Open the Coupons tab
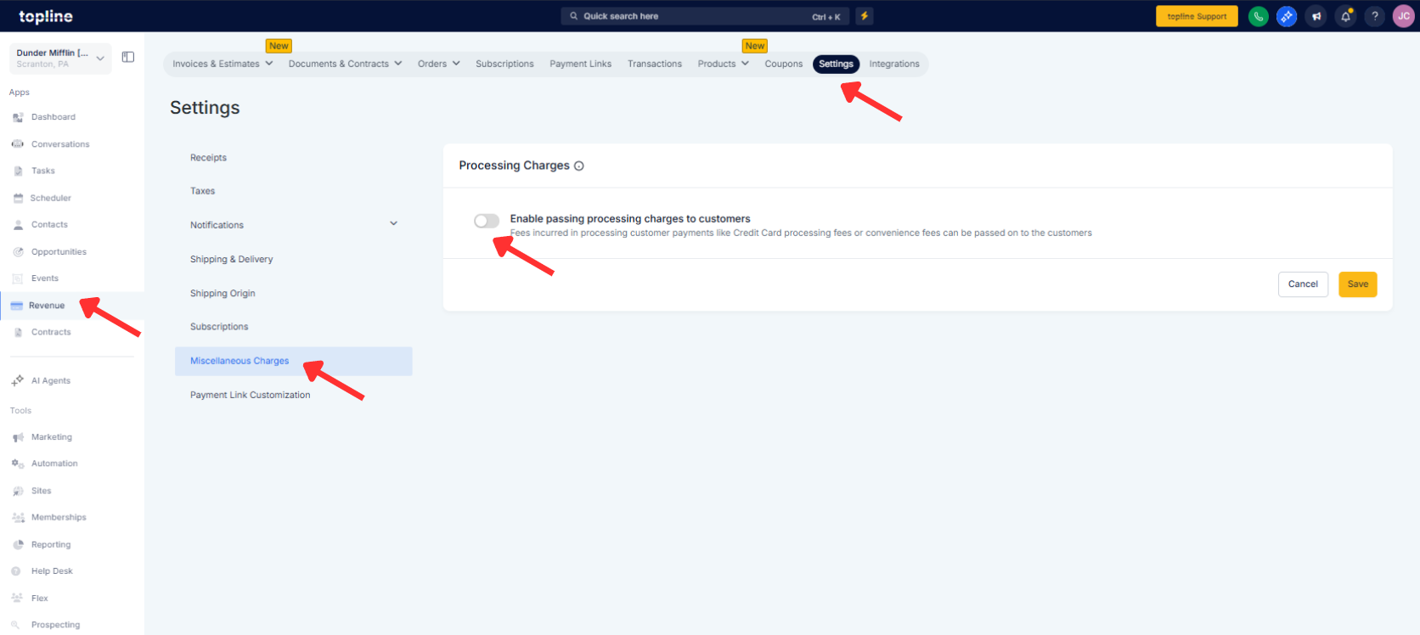1420x635 pixels. 783,64
